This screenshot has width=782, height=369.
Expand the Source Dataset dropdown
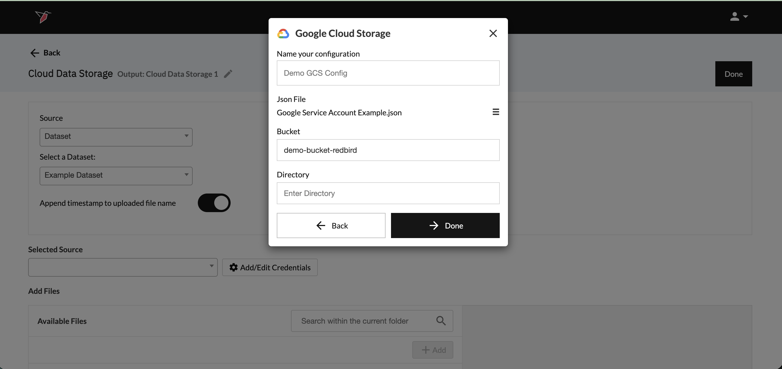116,137
